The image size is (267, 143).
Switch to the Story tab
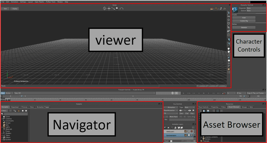pyautogui.click(x=32, y=107)
